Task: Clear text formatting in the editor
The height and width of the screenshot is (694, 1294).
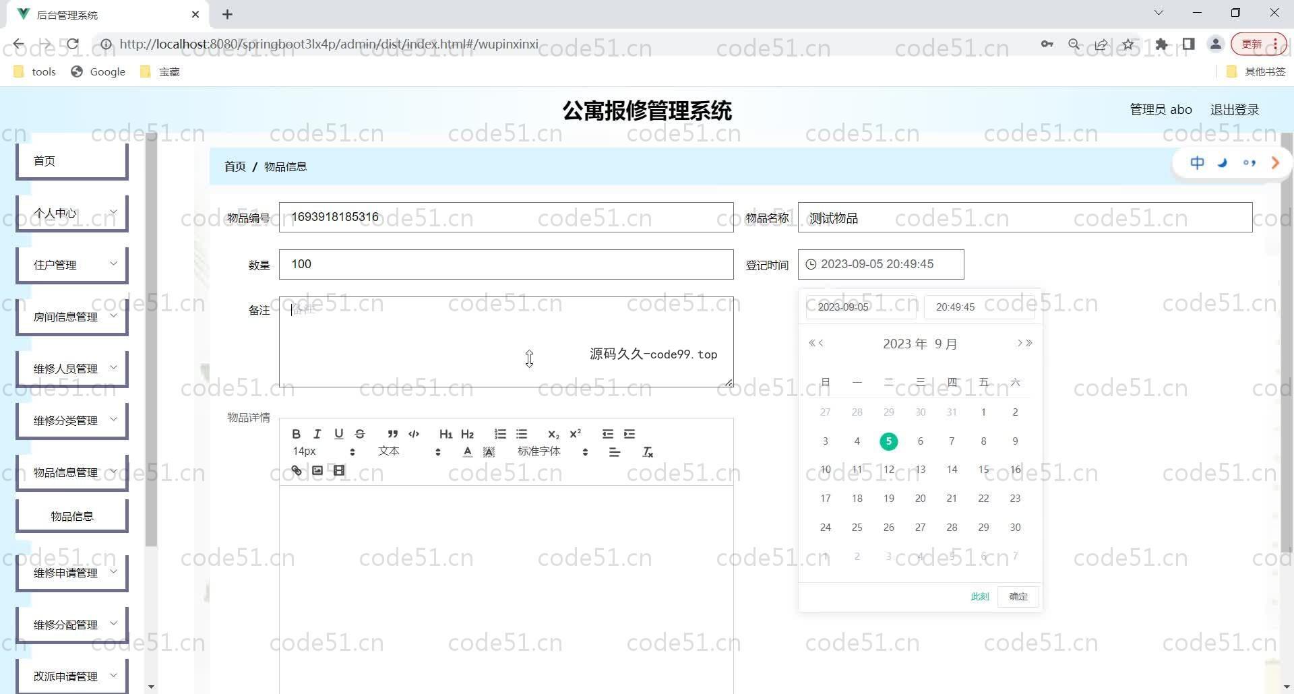Action: click(x=648, y=452)
